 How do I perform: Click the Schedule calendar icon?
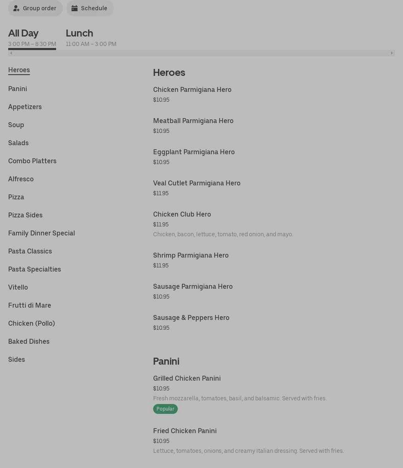pos(75,8)
